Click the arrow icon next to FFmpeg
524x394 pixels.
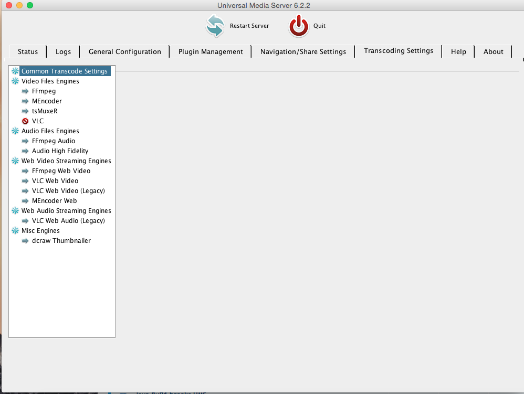click(25, 91)
